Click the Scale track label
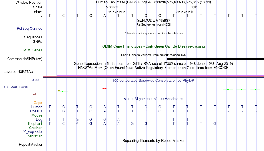The height and width of the screenshot is (151, 264). point(38,7)
